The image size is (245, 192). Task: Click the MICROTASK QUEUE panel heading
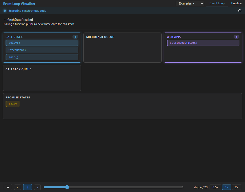100,37
